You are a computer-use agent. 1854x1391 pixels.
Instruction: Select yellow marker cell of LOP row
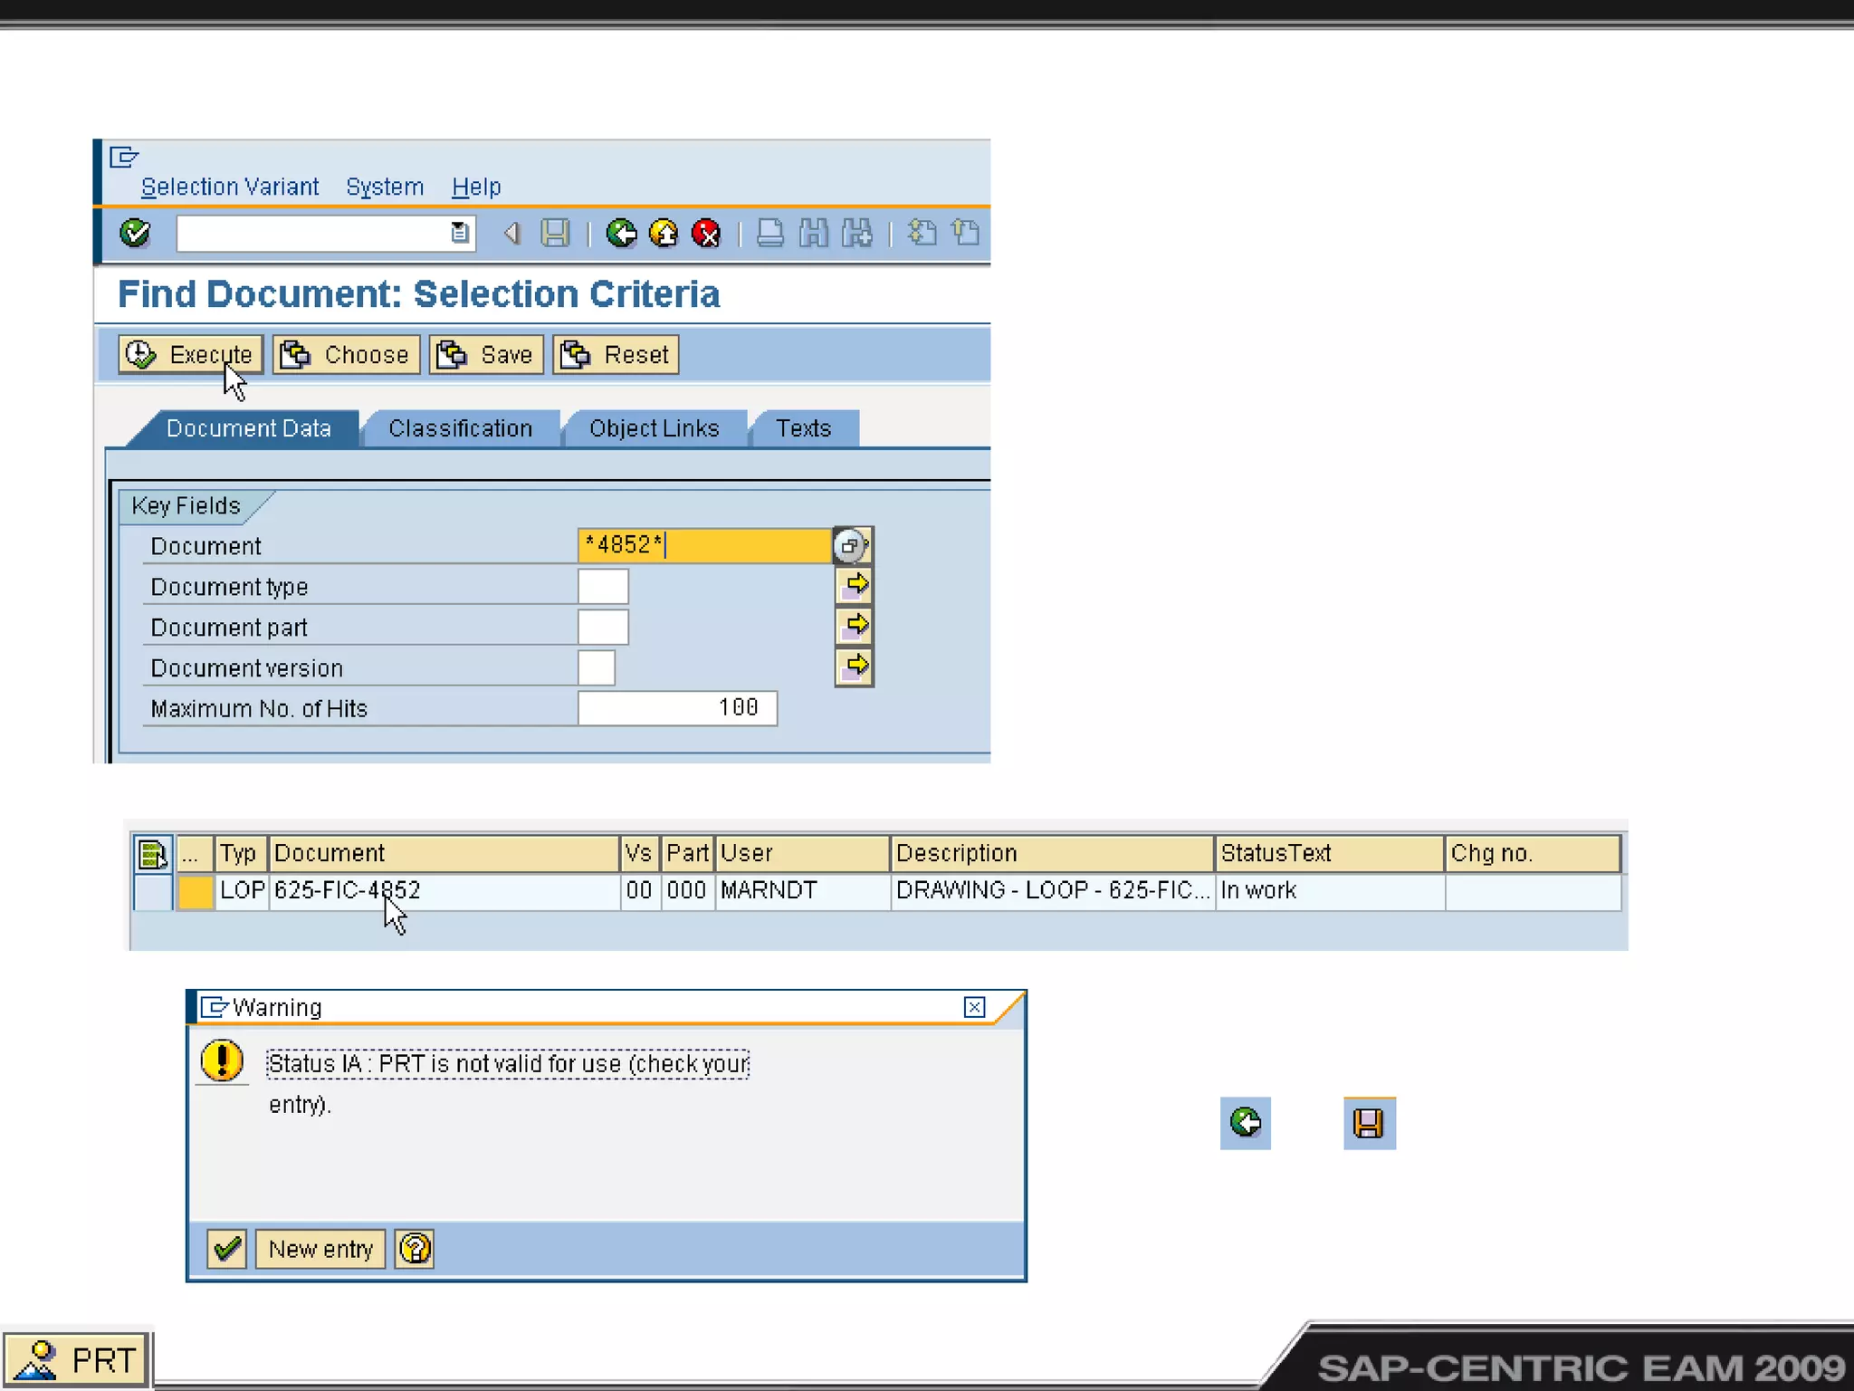coord(195,891)
